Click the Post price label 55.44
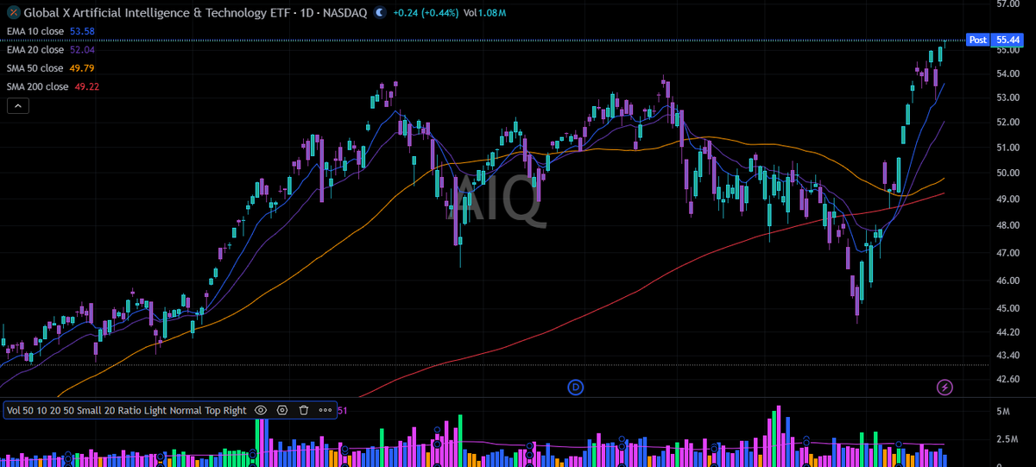 pos(995,40)
